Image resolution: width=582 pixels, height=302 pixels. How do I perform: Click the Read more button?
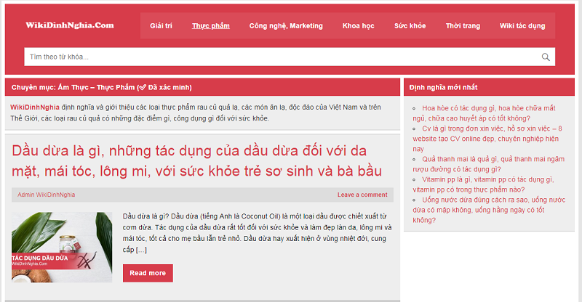[148, 273]
